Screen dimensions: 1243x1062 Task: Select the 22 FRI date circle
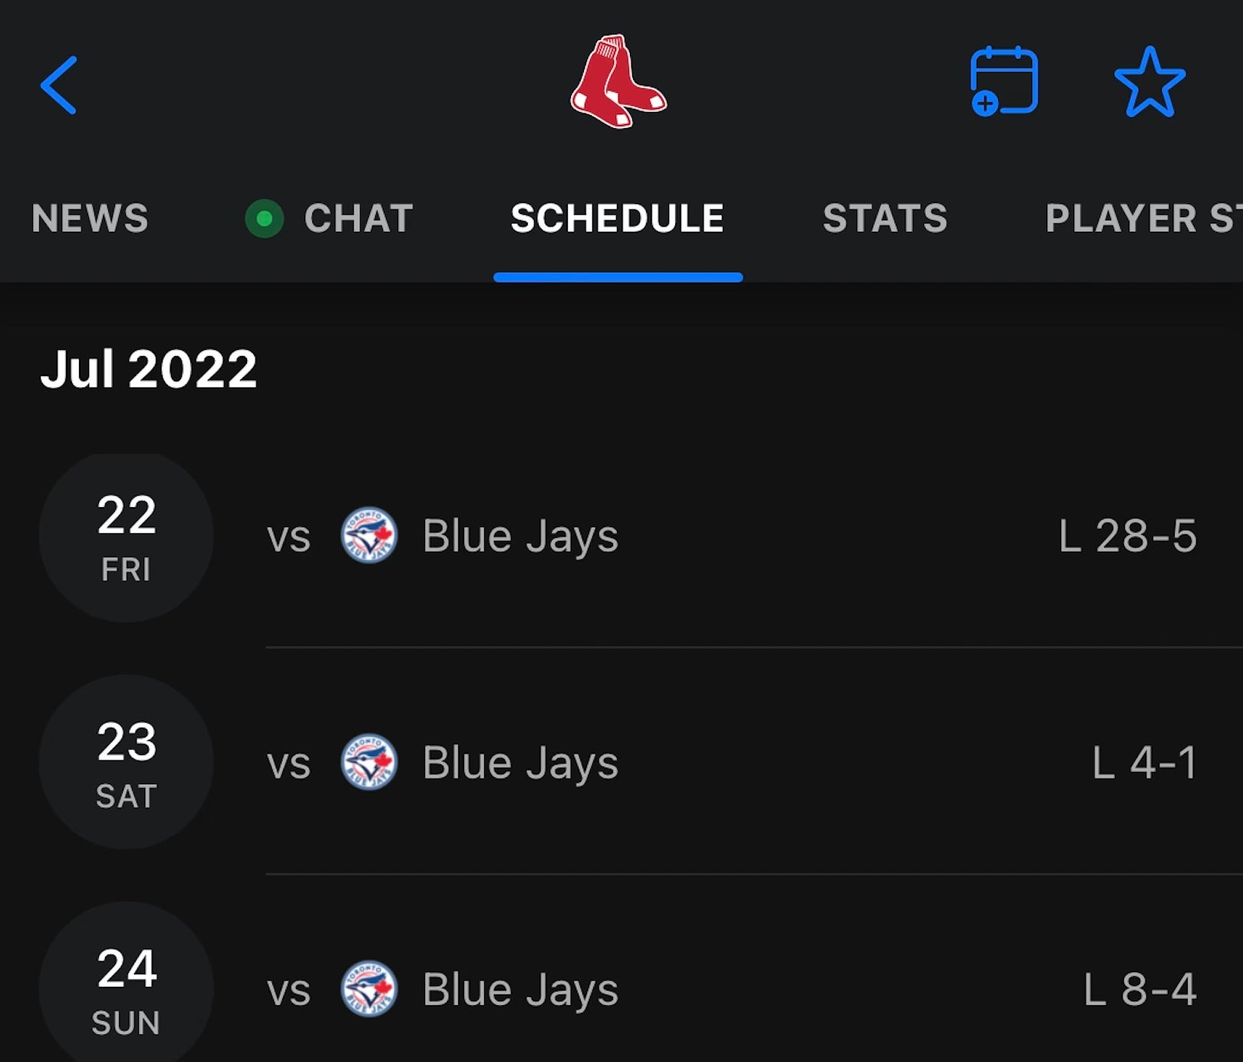(x=127, y=537)
